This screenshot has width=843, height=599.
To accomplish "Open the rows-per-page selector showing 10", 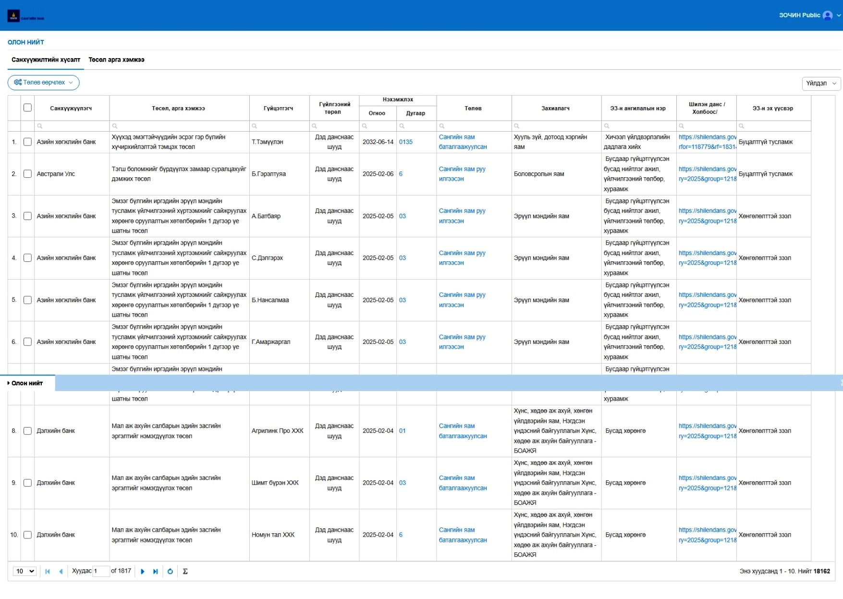I will [24, 571].
